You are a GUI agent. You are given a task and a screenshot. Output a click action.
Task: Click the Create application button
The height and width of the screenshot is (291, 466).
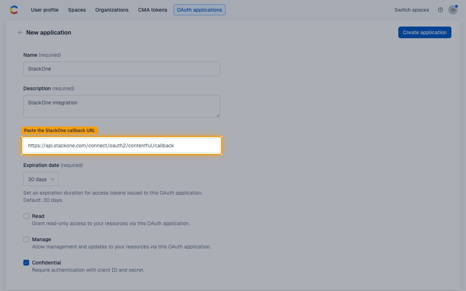[424, 32]
